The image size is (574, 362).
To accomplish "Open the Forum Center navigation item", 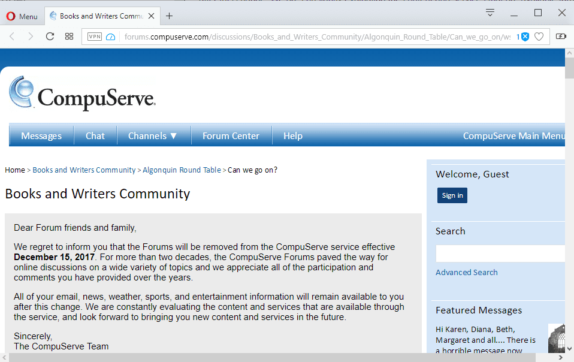I will pos(231,136).
